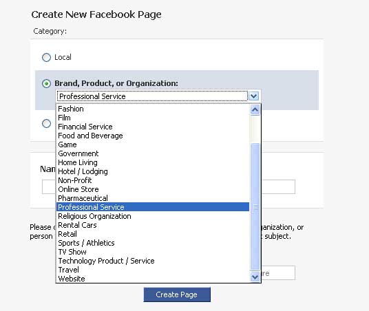Collapse category dropdown using its arrow button
Screen dimensions: 369x311
[254, 96]
